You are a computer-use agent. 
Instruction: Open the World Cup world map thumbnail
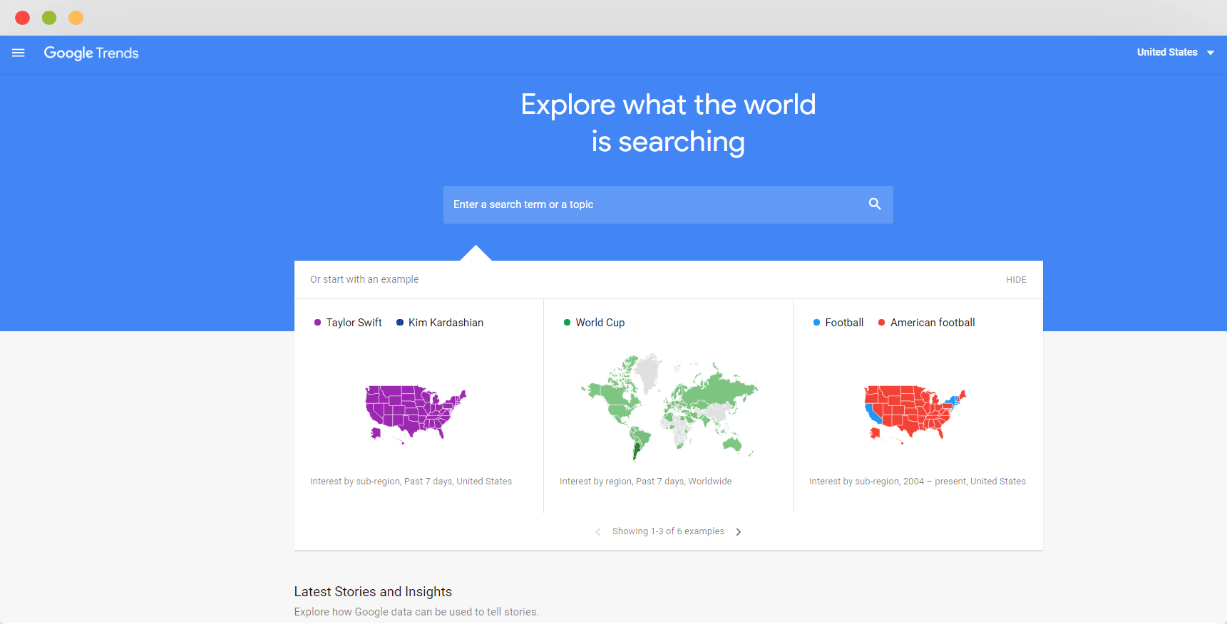(x=668, y=407)
